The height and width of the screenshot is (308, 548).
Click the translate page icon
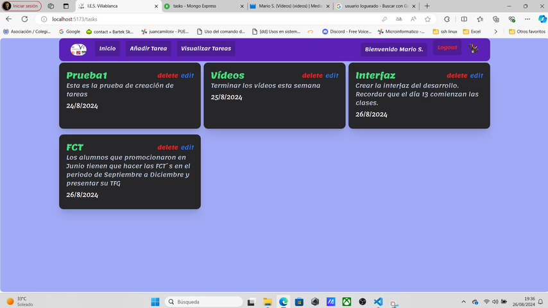click(398, 19)
